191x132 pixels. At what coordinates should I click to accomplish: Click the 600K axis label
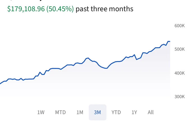(x=179, y=26)
